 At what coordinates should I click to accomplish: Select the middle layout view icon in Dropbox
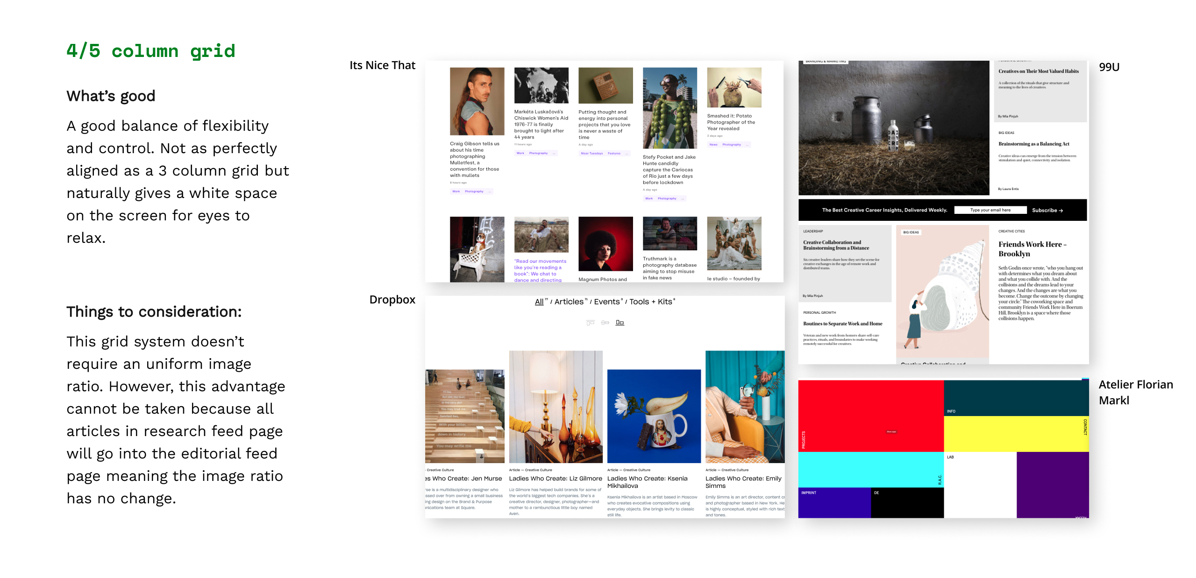605,323
